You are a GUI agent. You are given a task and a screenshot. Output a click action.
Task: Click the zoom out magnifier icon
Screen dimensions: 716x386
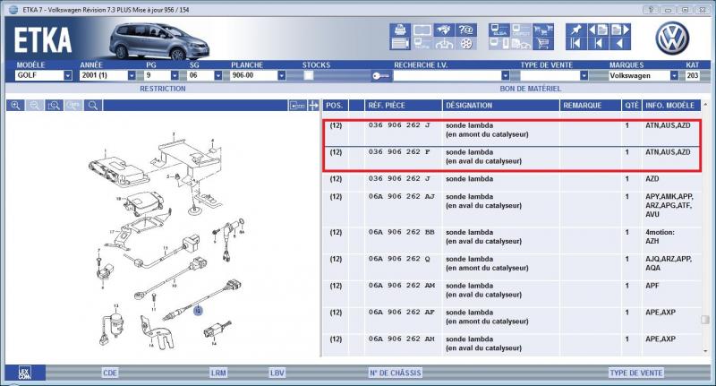coord(34,106)
